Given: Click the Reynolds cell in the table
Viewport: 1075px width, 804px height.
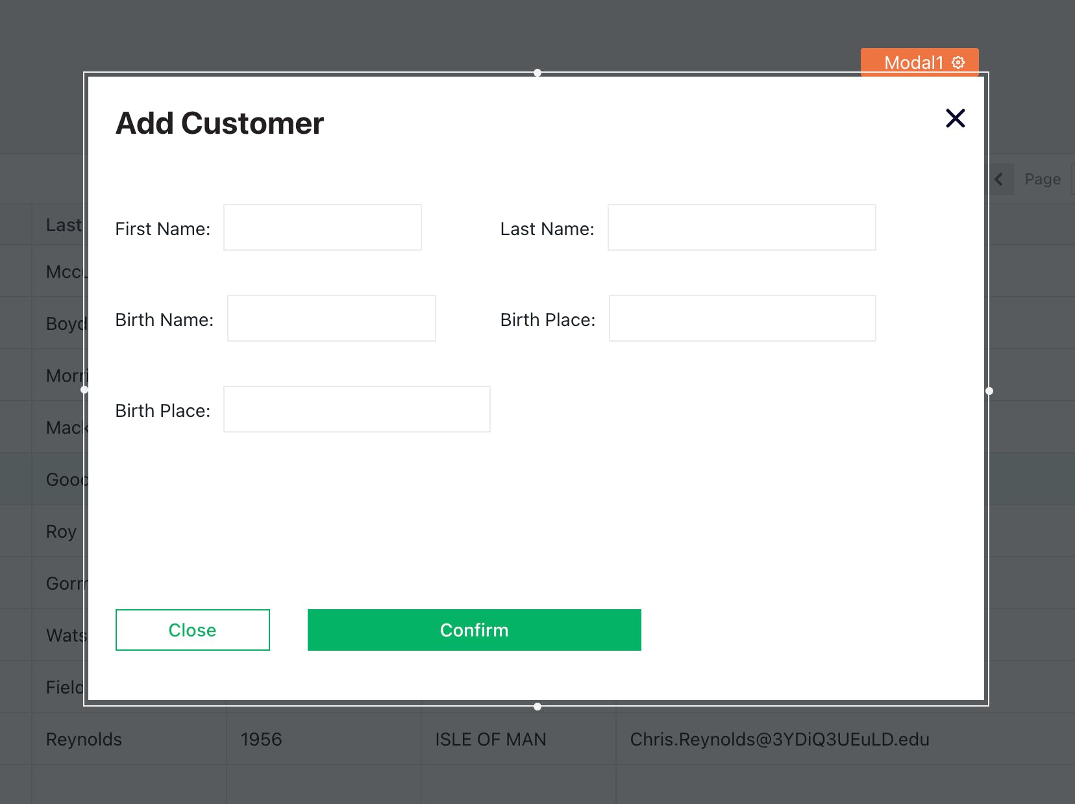Looking at the screenshot, I should click(84, 739).
